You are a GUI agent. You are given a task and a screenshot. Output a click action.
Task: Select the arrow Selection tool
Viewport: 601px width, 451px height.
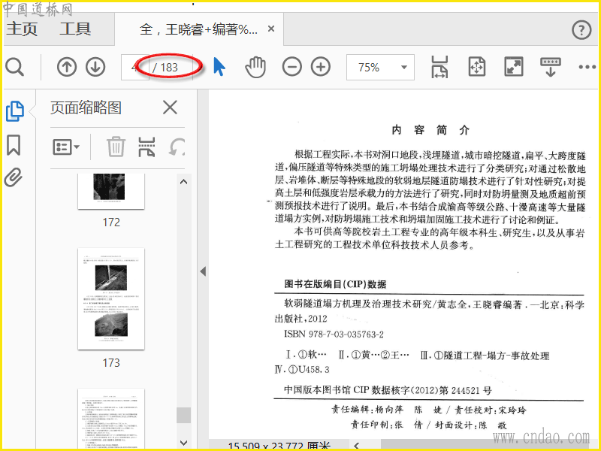point(219,67)
